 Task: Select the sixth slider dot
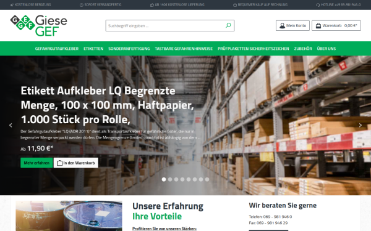tap(195, 179)
